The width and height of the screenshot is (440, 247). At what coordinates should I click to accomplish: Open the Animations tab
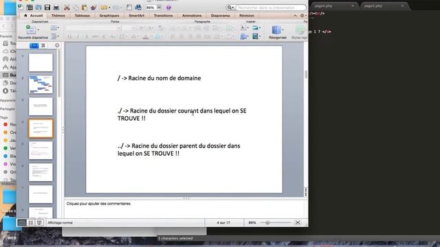(192, 16)
